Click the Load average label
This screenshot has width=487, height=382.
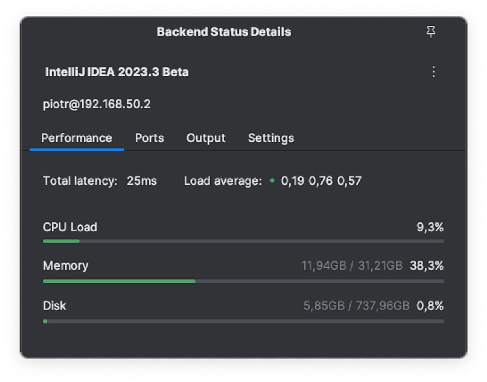coord(223,181)
